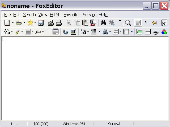170x127 pixels.
Task: Expand the arrow next to the change case icon
Action: pos(12,32)
